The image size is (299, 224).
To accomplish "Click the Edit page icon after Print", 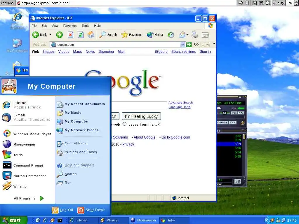I will click(x=205, y=35).
